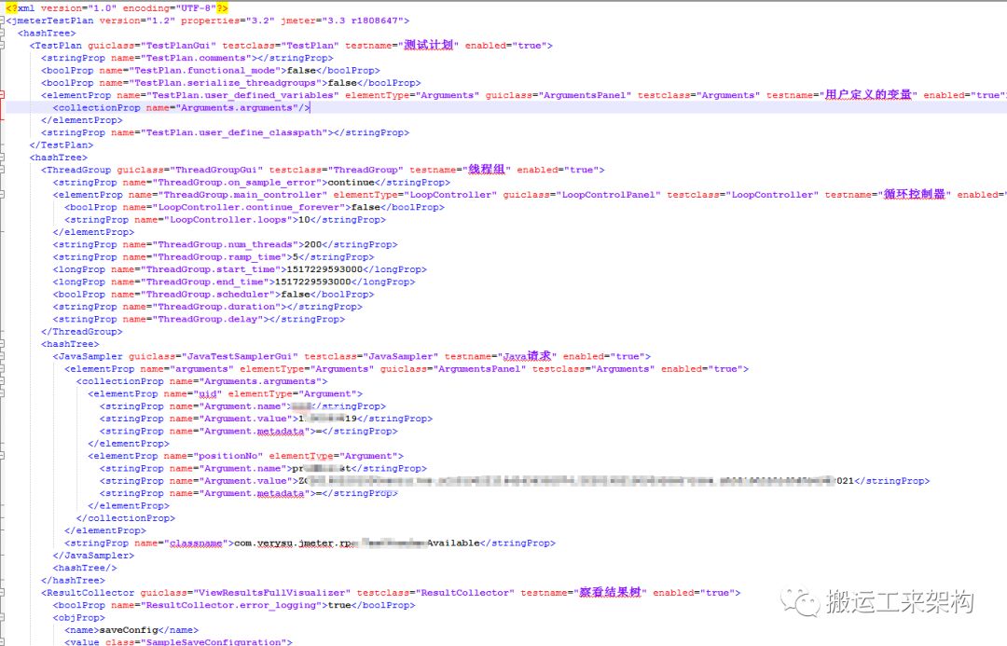
Task: Click TestPlan.user_define_classpath property name
Action: [x=234, y=133]
